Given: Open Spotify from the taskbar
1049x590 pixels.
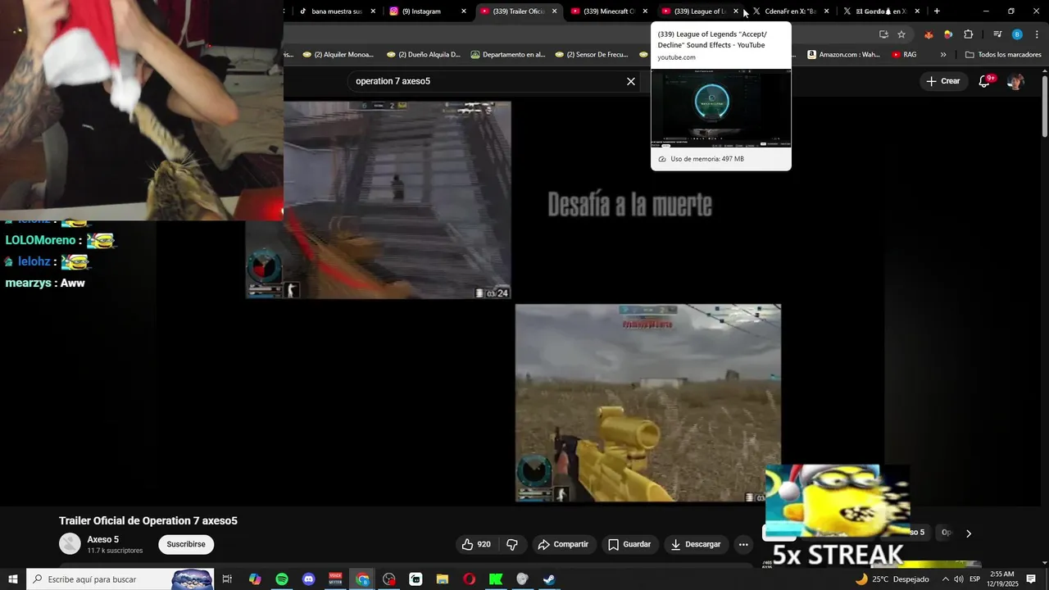Looking at the screenshot, I should [281, 579].
